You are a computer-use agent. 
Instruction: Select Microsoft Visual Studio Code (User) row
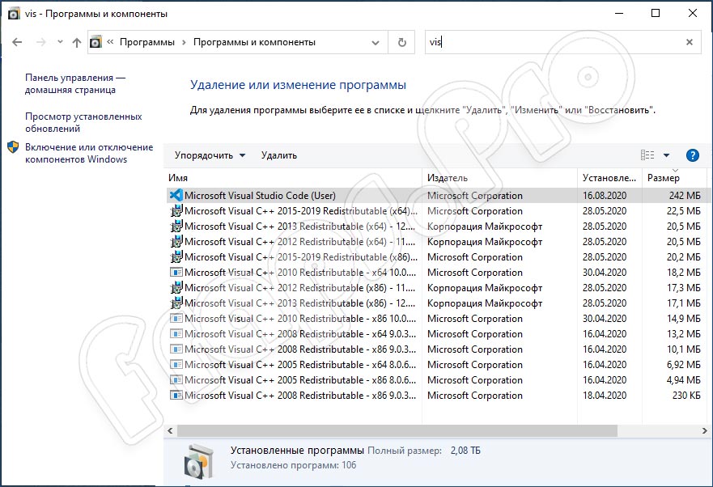click(437, 196)
